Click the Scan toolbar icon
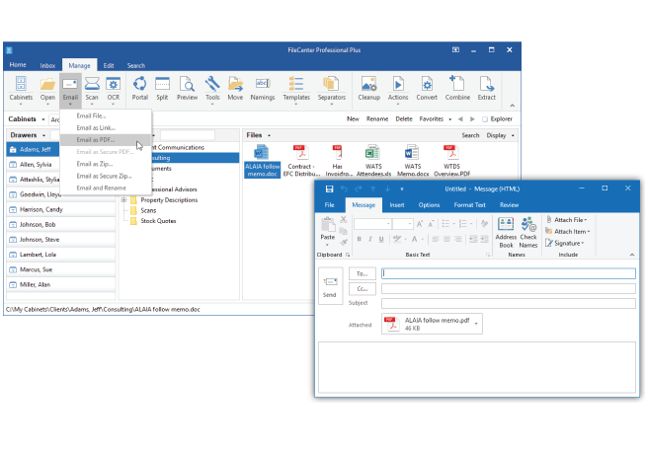This screenshot has width=646, height=450. pyautogui.click(x=92, y=88)
